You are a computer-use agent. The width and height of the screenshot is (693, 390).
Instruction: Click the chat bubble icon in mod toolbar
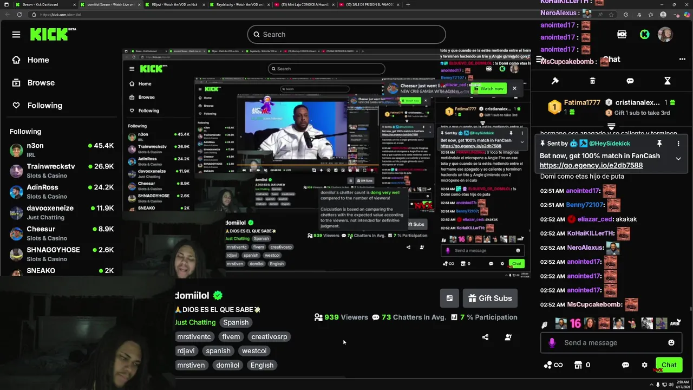click(630, 81)
